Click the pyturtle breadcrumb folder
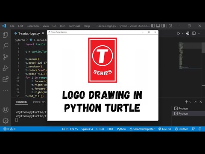Image resolution: width=205 pixels, height=154 pixels. pos(20,40)
